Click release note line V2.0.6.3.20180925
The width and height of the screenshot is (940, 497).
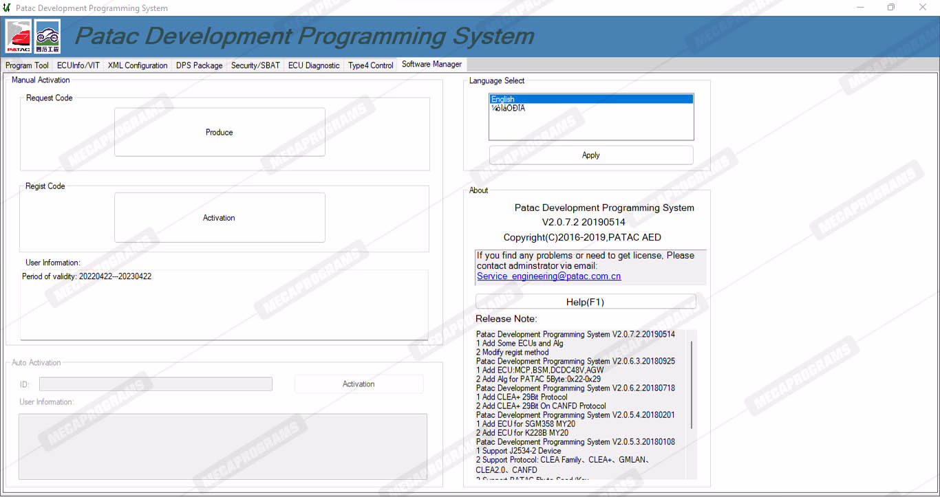(575, 361)
